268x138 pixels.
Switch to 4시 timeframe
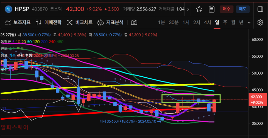(x=207, y=23)
